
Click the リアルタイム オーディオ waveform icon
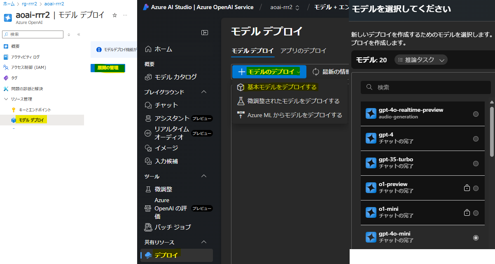(148, 133)
